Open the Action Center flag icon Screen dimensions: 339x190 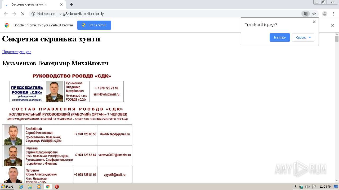click(x=313, y=187)
